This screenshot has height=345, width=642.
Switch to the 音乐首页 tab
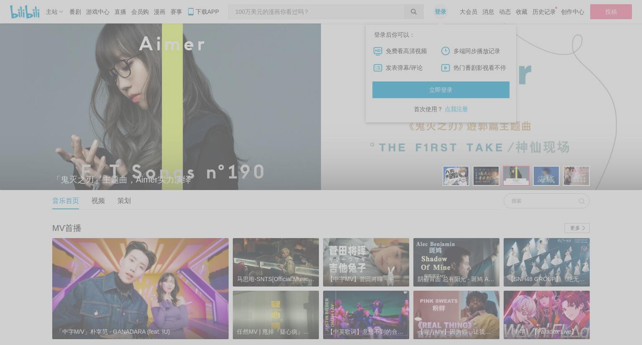pos(66,201)
